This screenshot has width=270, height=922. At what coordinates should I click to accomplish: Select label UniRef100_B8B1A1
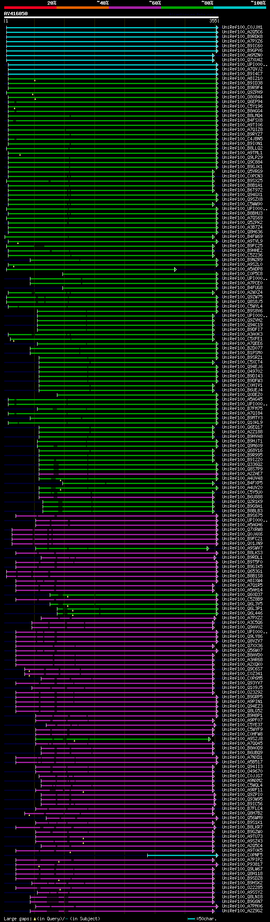[x=242, y=185]
